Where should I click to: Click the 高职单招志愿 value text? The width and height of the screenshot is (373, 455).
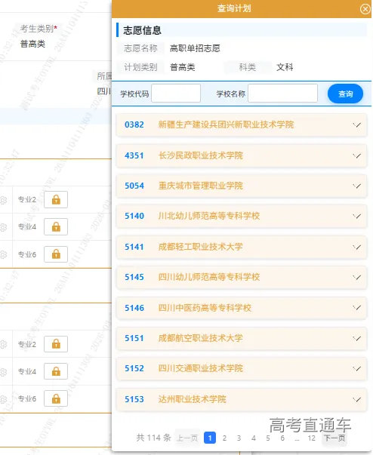[195, 48]
